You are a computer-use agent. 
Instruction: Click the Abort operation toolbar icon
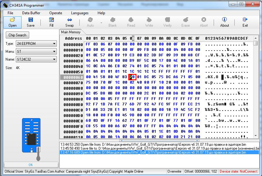[x=204, y=20]
